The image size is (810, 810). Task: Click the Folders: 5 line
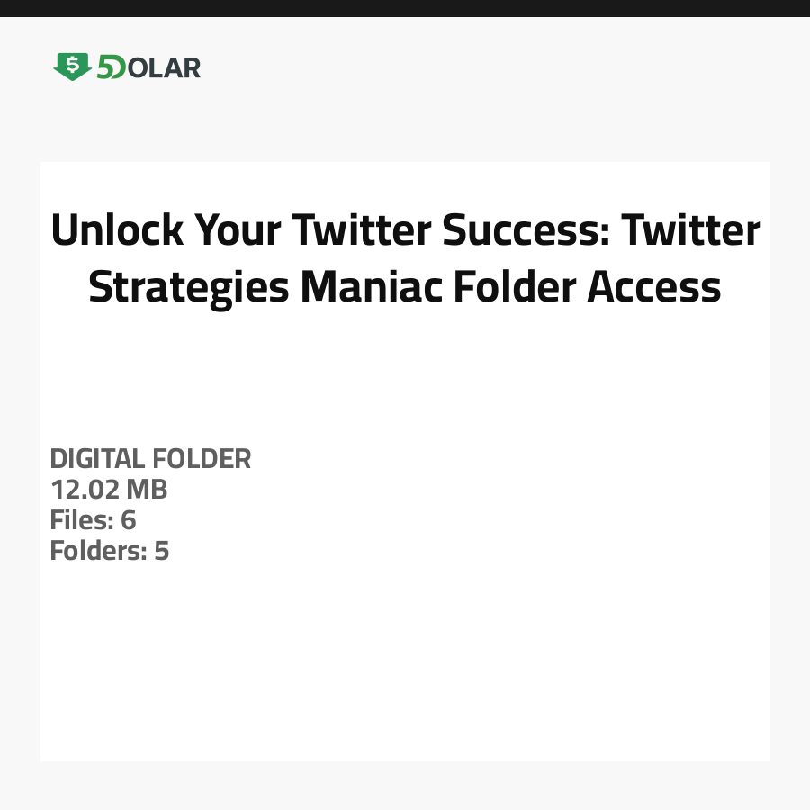pos(109,551)
